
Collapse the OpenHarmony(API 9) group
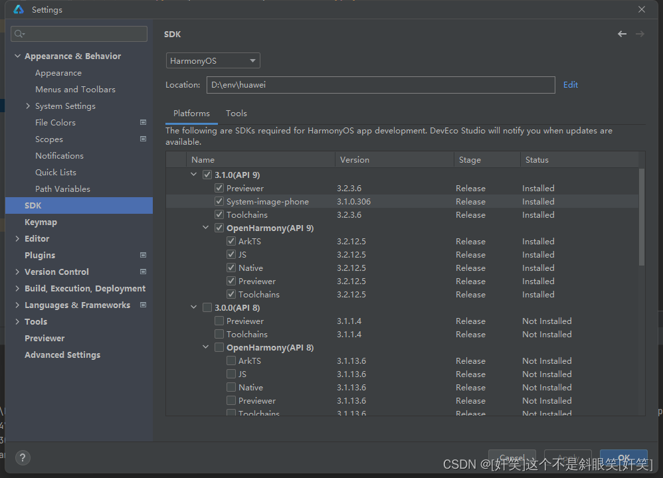(x=205, y=228)
